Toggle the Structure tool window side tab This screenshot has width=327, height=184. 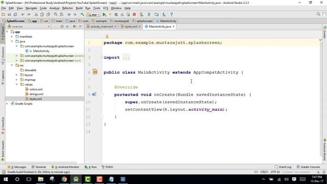3,55
